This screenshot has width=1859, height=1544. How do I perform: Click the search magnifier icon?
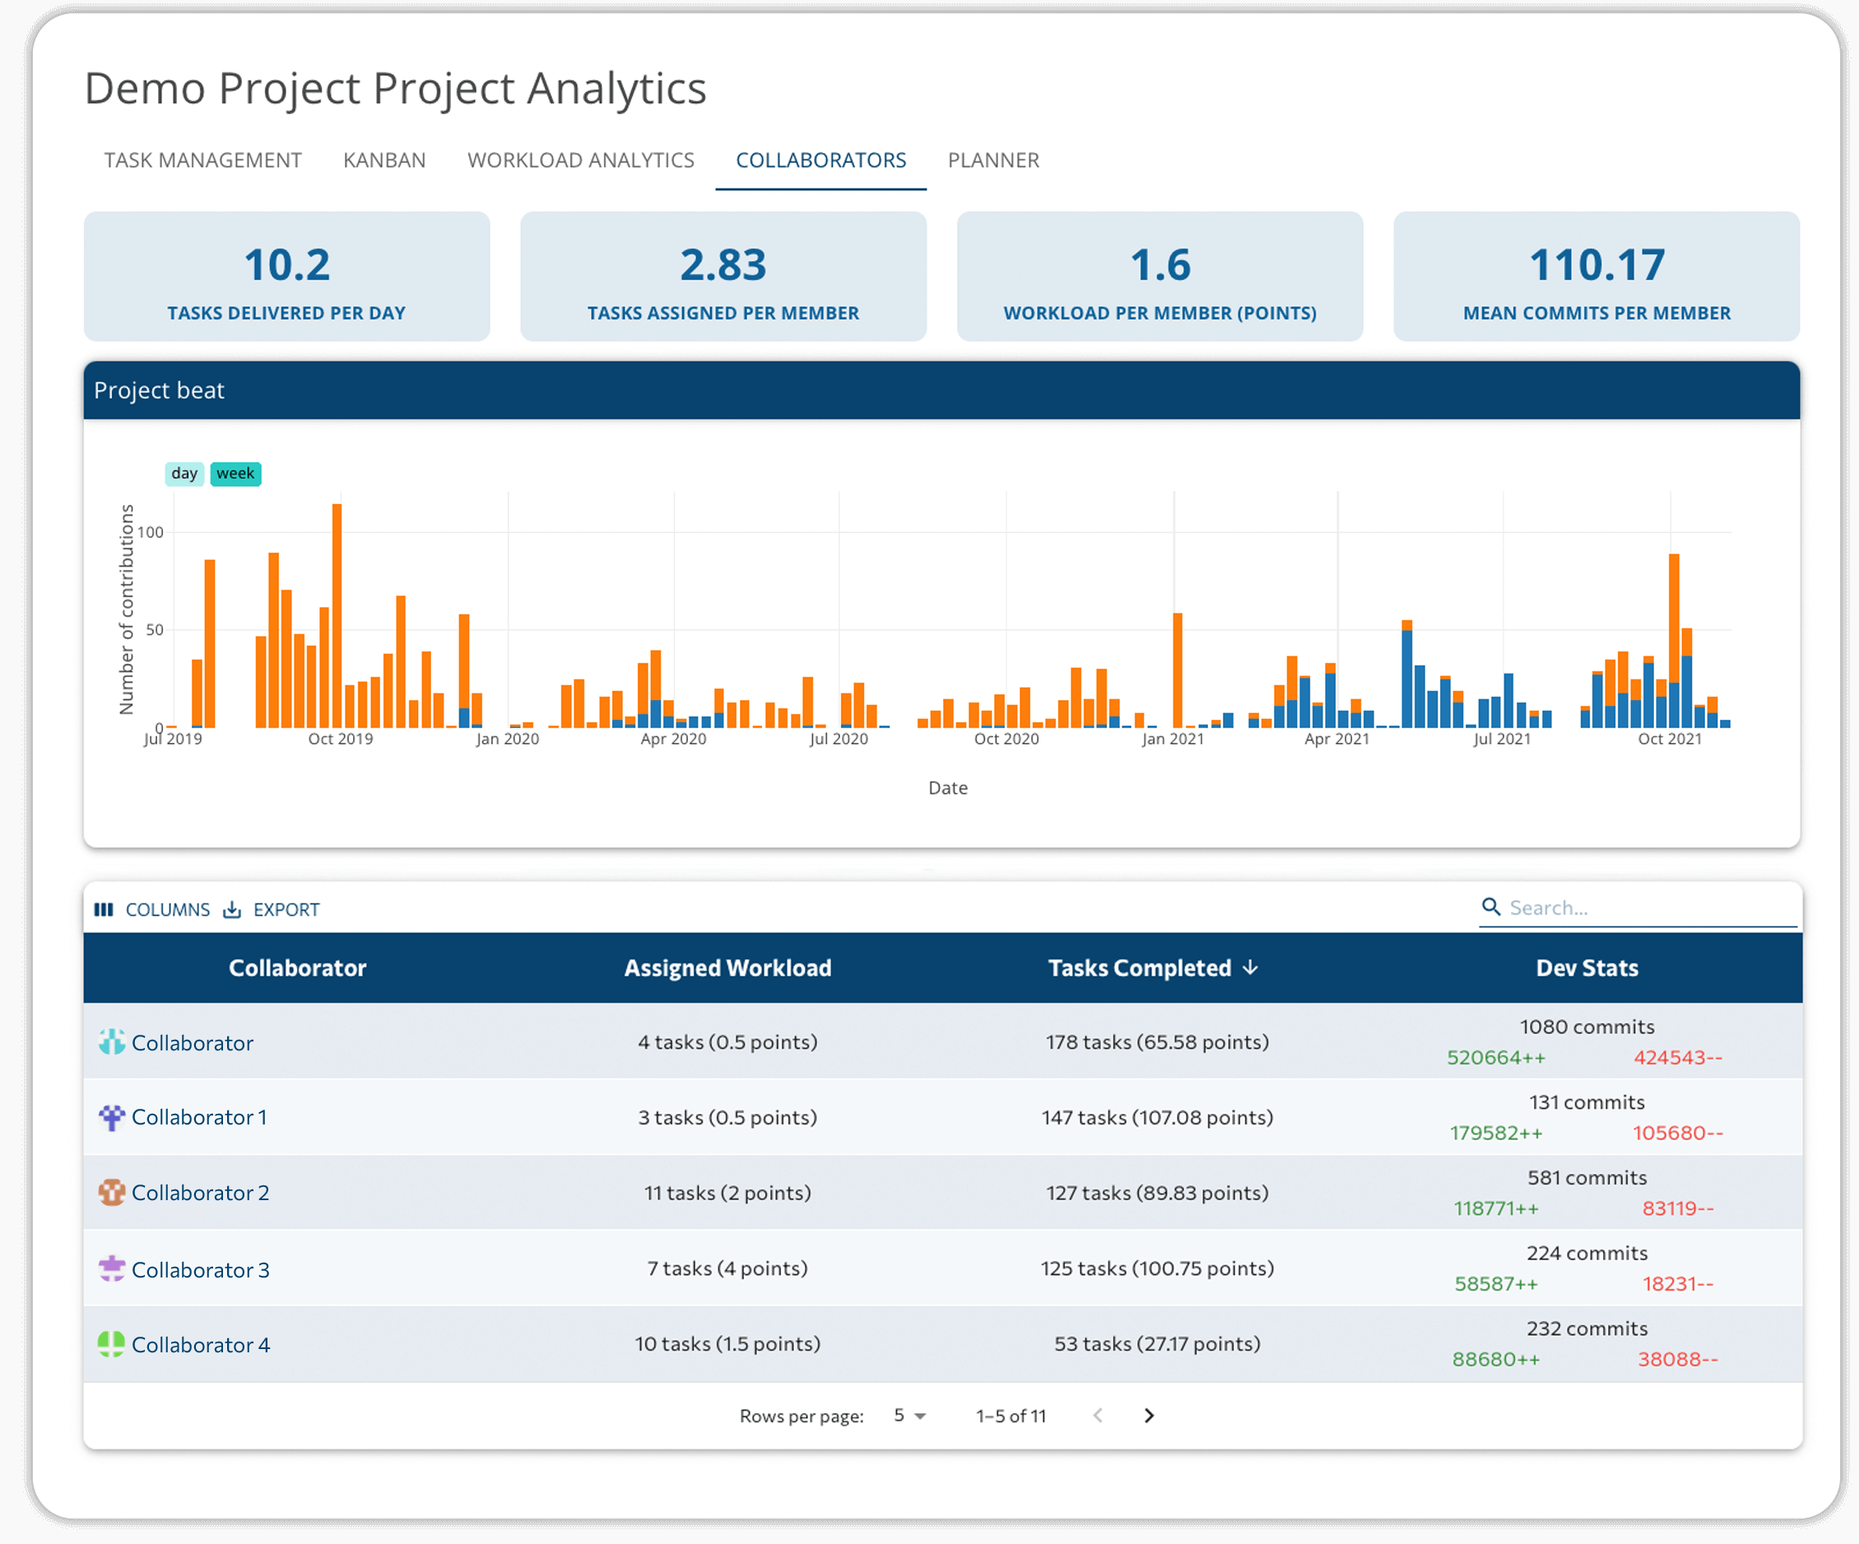point(1491,907)
